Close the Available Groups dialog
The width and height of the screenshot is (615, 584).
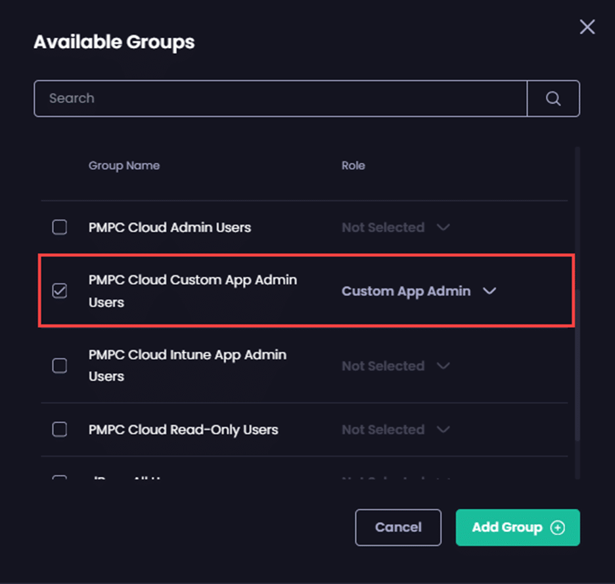point(587,27)
